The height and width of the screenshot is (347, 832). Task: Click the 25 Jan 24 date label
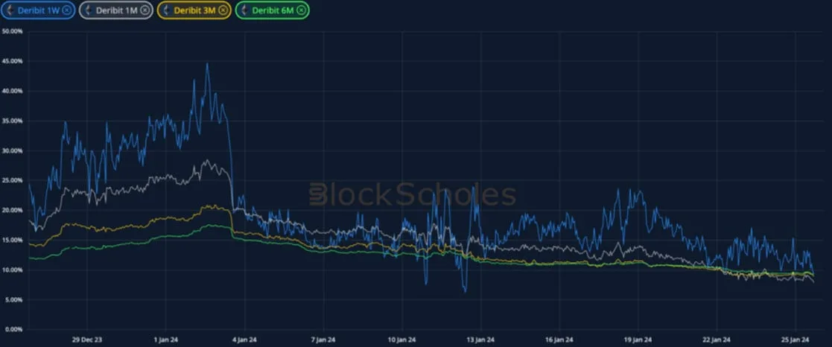tap(795, 340)
